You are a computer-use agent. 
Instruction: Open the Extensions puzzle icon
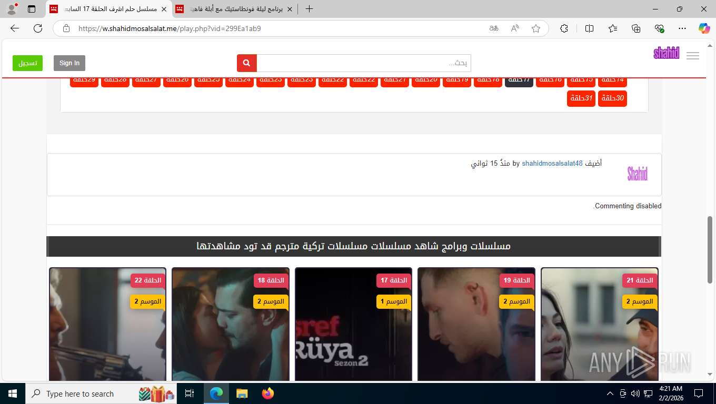click(x=564, y=28)
